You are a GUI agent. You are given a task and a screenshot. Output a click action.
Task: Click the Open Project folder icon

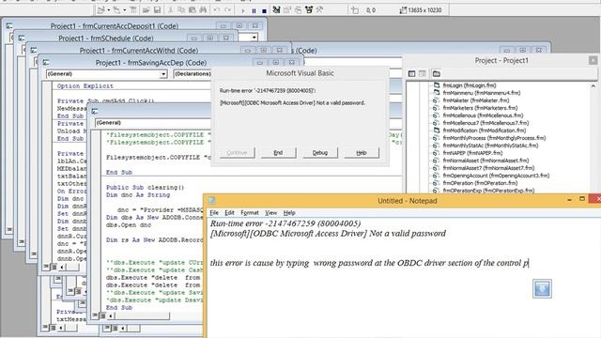pyautogui.click(x=146, y=10)
